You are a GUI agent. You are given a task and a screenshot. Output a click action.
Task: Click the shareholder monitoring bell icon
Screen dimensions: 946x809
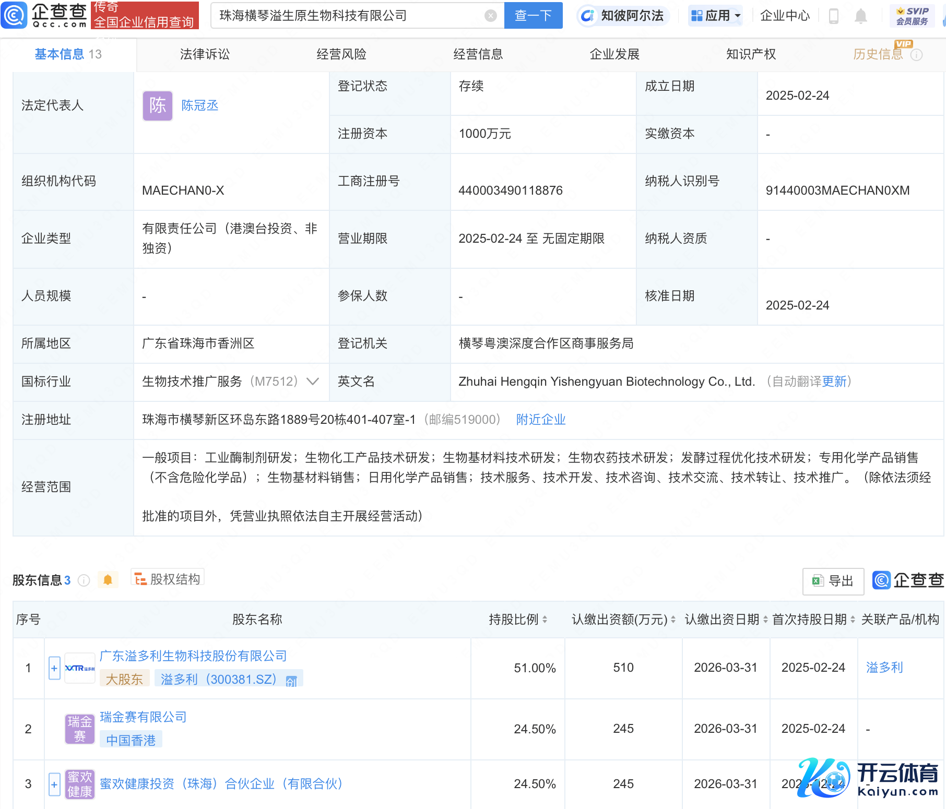[108, 580]
